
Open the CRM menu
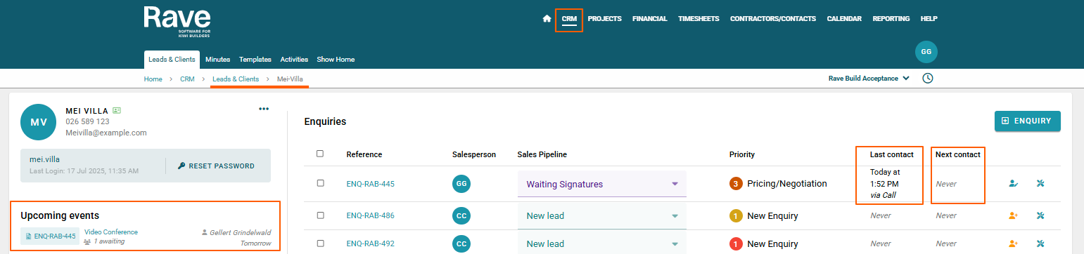click(569, 19)
